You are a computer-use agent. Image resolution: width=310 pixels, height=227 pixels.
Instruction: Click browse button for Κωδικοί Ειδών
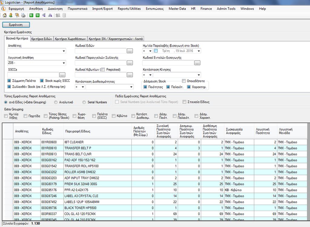click(130, 51)
